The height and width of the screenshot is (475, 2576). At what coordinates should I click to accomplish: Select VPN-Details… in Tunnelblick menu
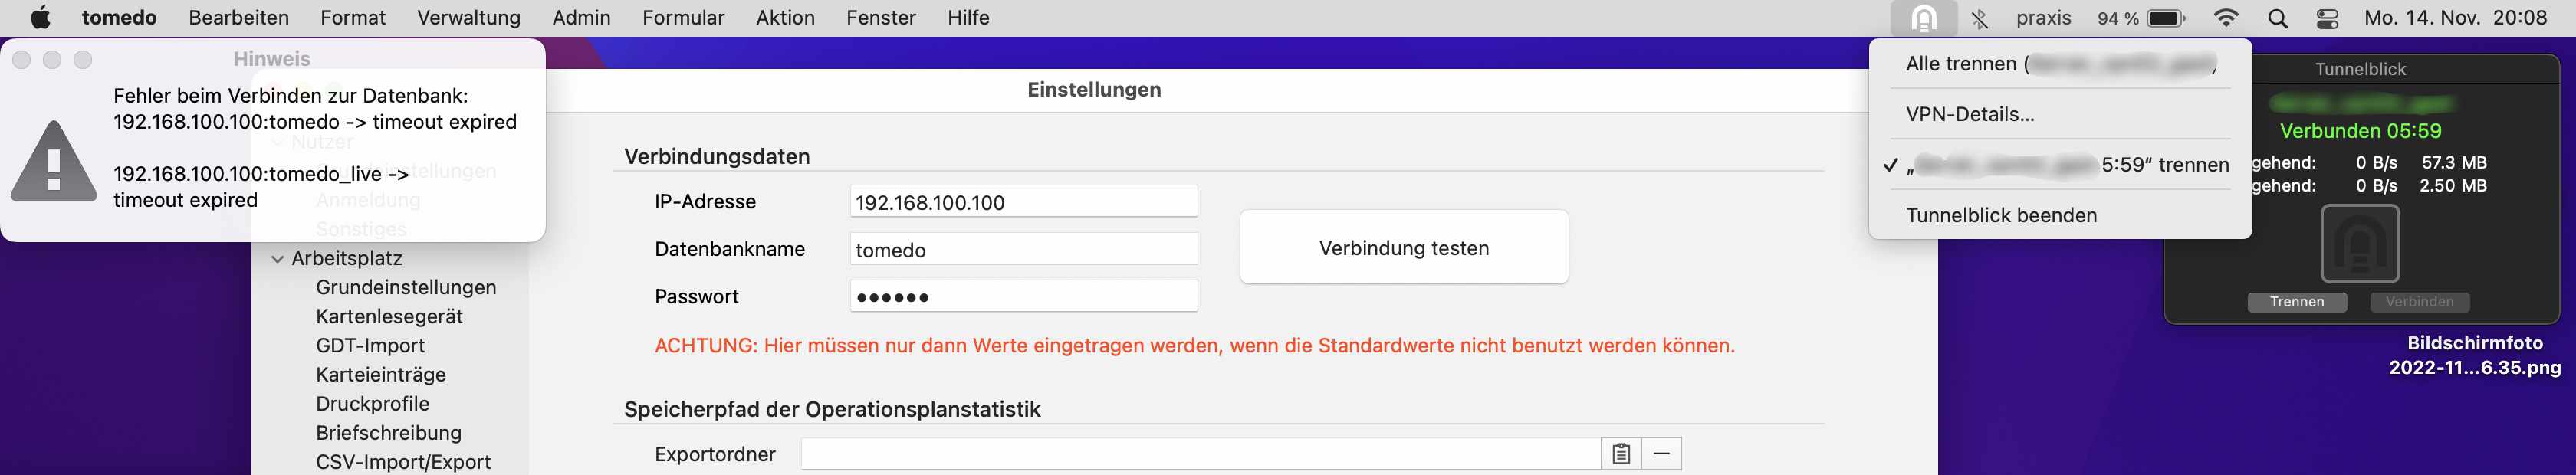click(1970, 114)
